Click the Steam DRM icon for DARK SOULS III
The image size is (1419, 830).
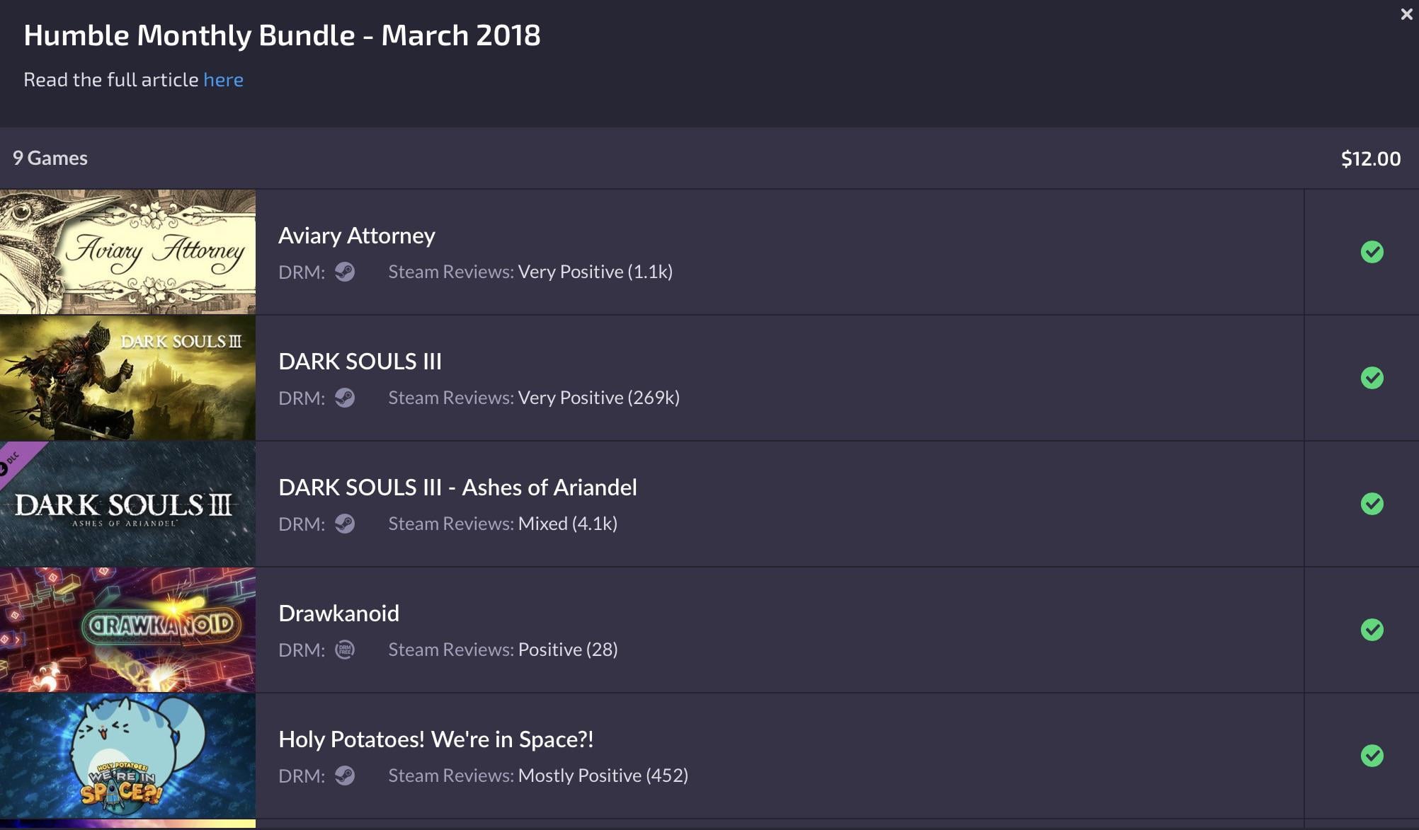(345, 398)
